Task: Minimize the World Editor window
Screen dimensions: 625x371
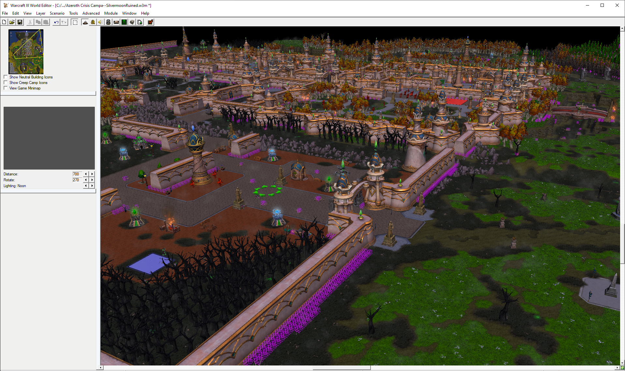Action: click(588, 5)
